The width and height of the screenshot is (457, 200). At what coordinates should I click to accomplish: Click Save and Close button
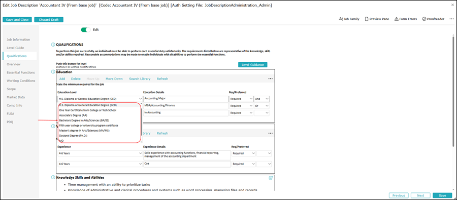(17, 20)
